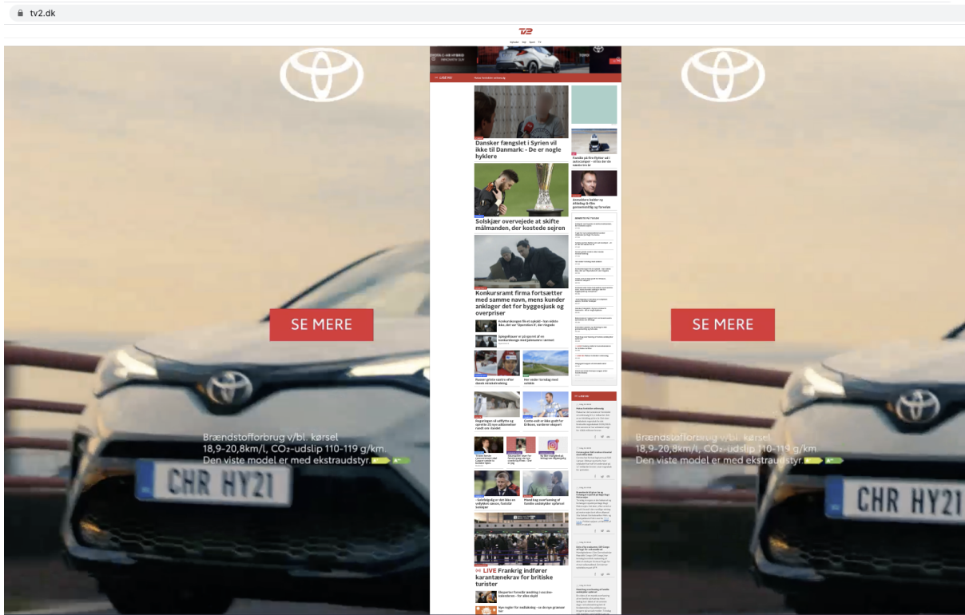Click the green field landscape thumbnail
This screenshot has height=615, width=965.
(546, 363)
